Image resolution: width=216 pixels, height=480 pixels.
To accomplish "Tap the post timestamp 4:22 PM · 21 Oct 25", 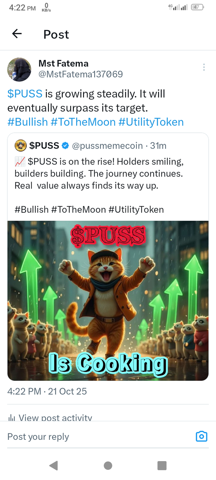I will (x=47, y=392).
